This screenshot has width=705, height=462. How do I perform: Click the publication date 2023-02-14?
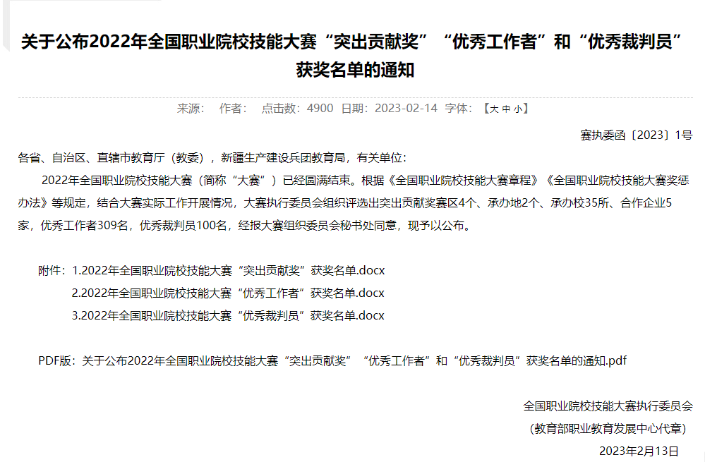[406, 109]
